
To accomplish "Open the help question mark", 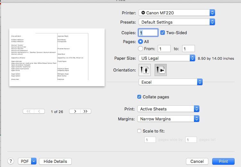I will pos(11,161).
